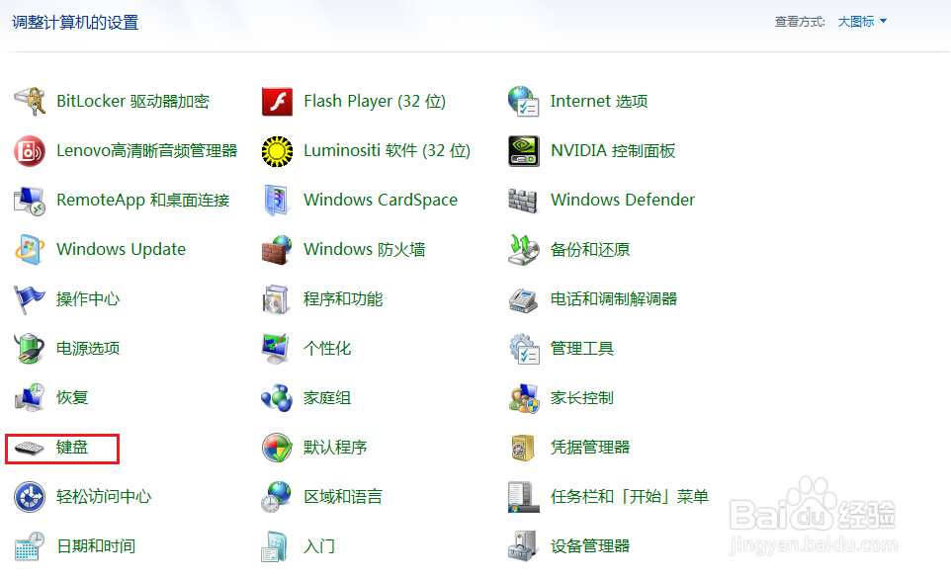Click the 日期和时间 calendar icon
The width and height of the screenshot is (951, 578).
29,546
